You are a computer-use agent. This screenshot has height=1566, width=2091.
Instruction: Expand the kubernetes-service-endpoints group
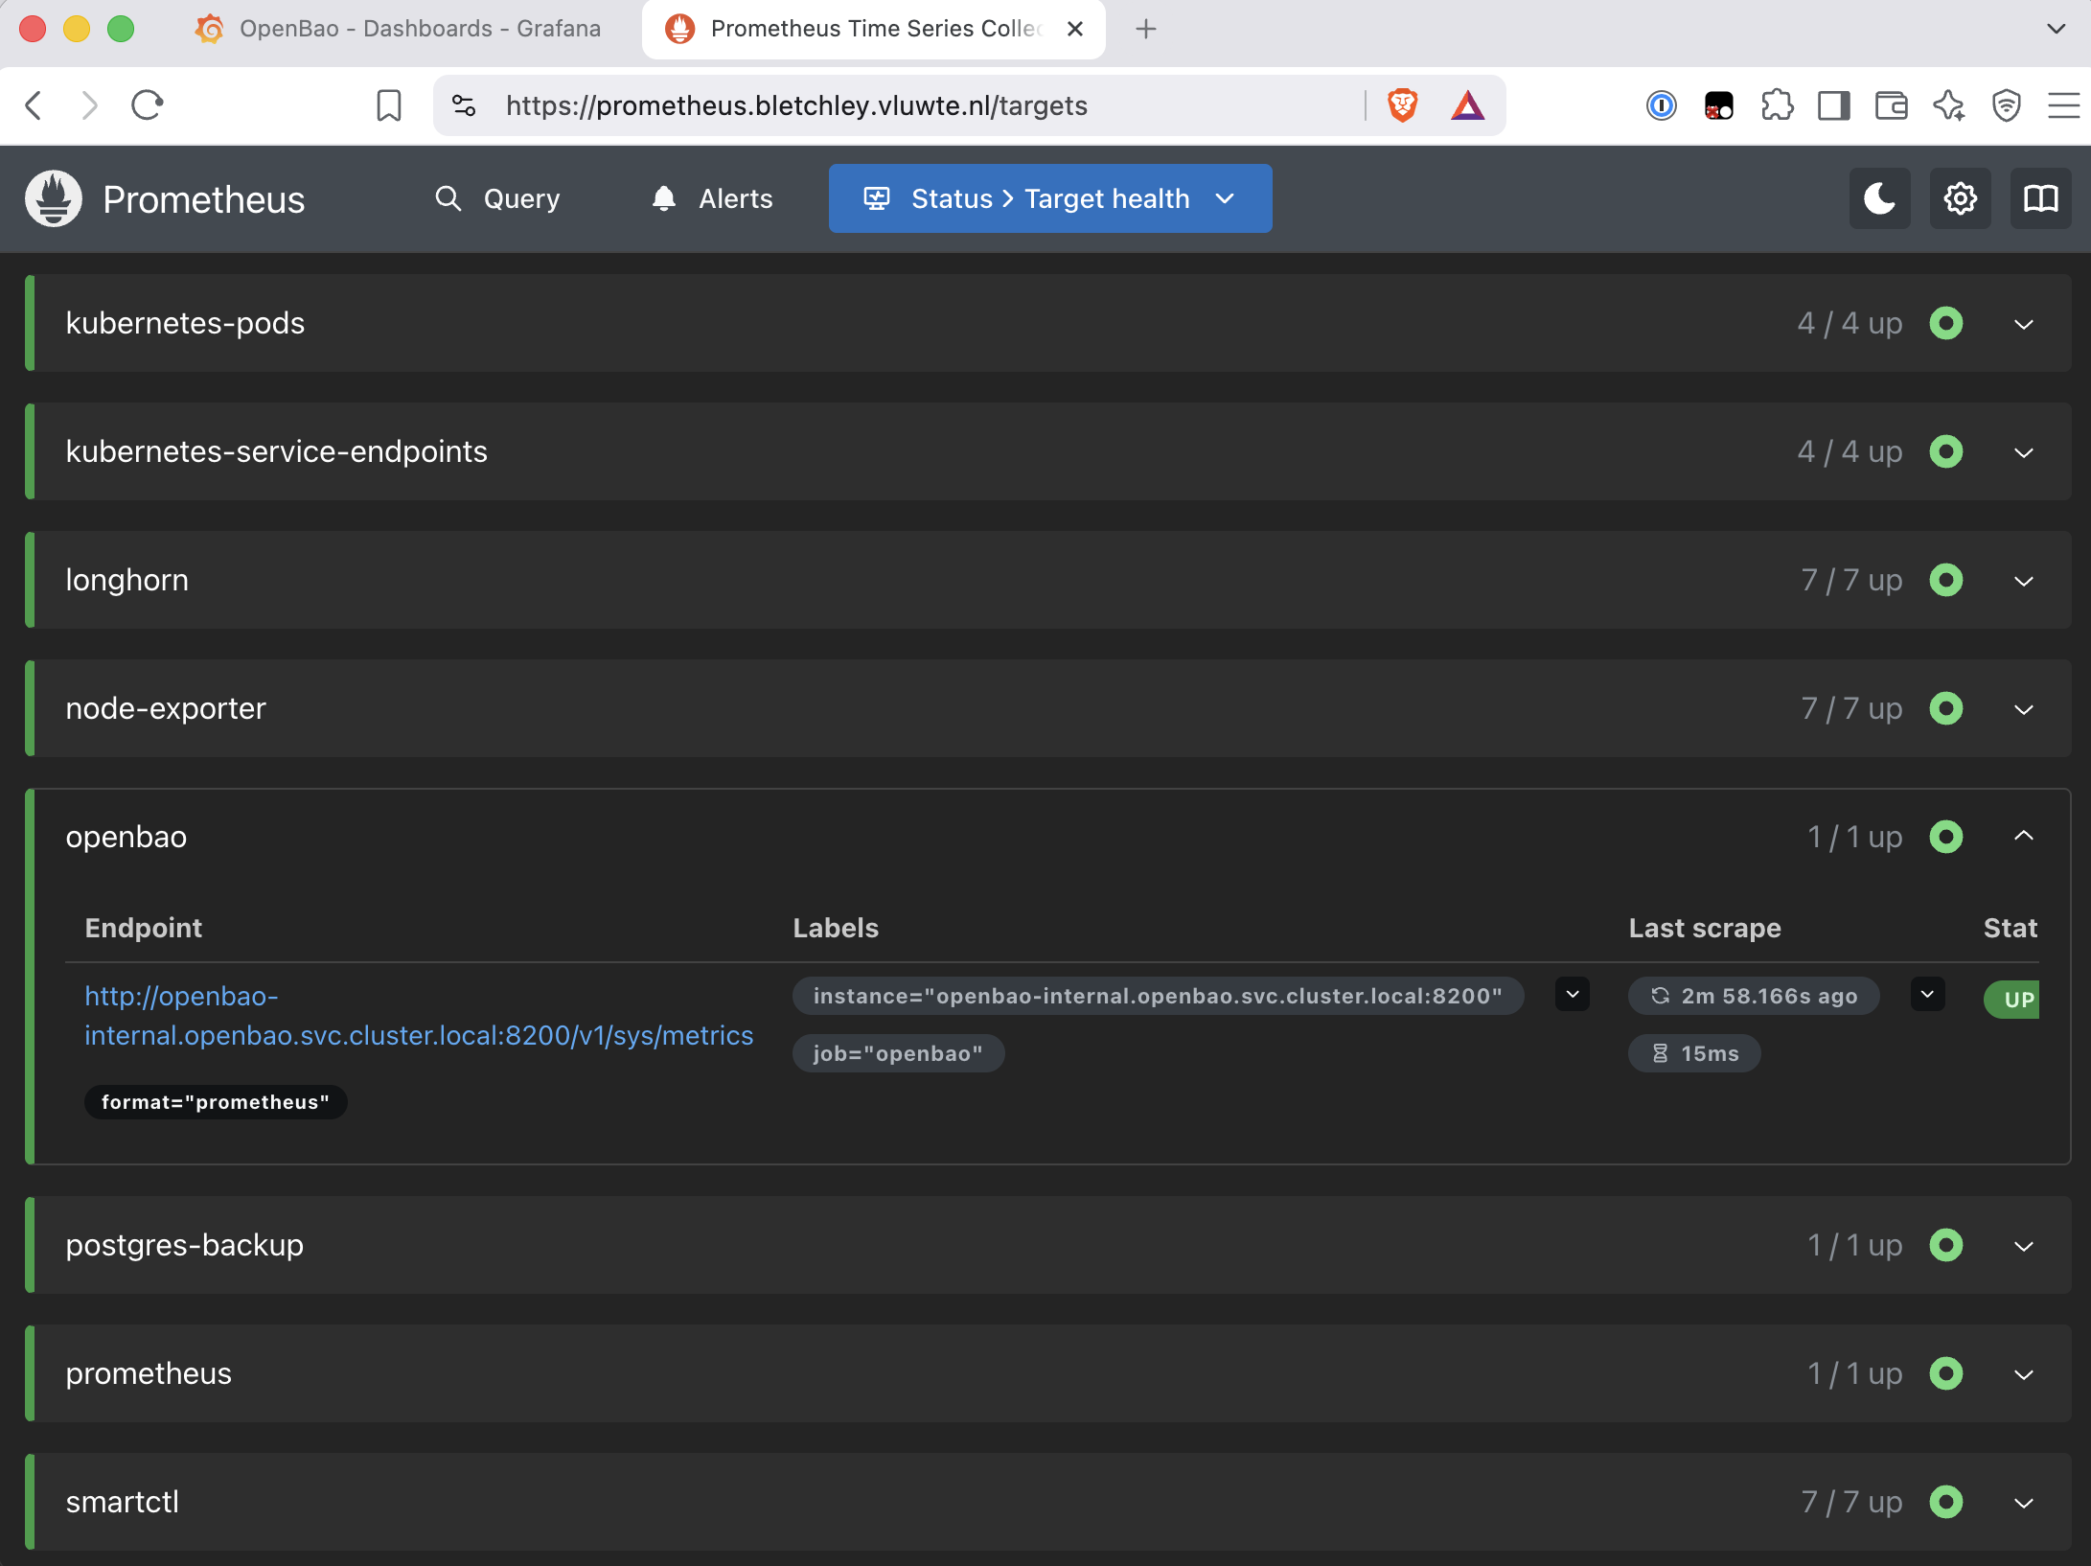point(2023,452)
